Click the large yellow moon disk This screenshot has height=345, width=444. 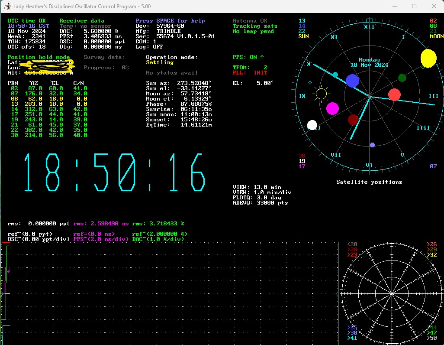point(428,58)
